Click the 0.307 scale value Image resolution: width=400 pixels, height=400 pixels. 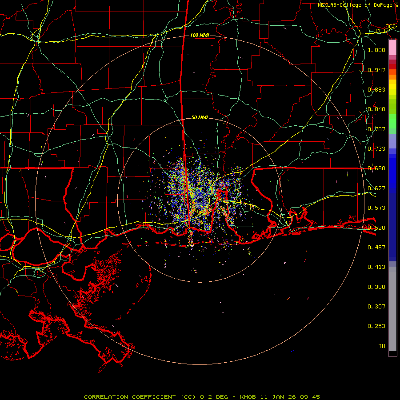376,306
